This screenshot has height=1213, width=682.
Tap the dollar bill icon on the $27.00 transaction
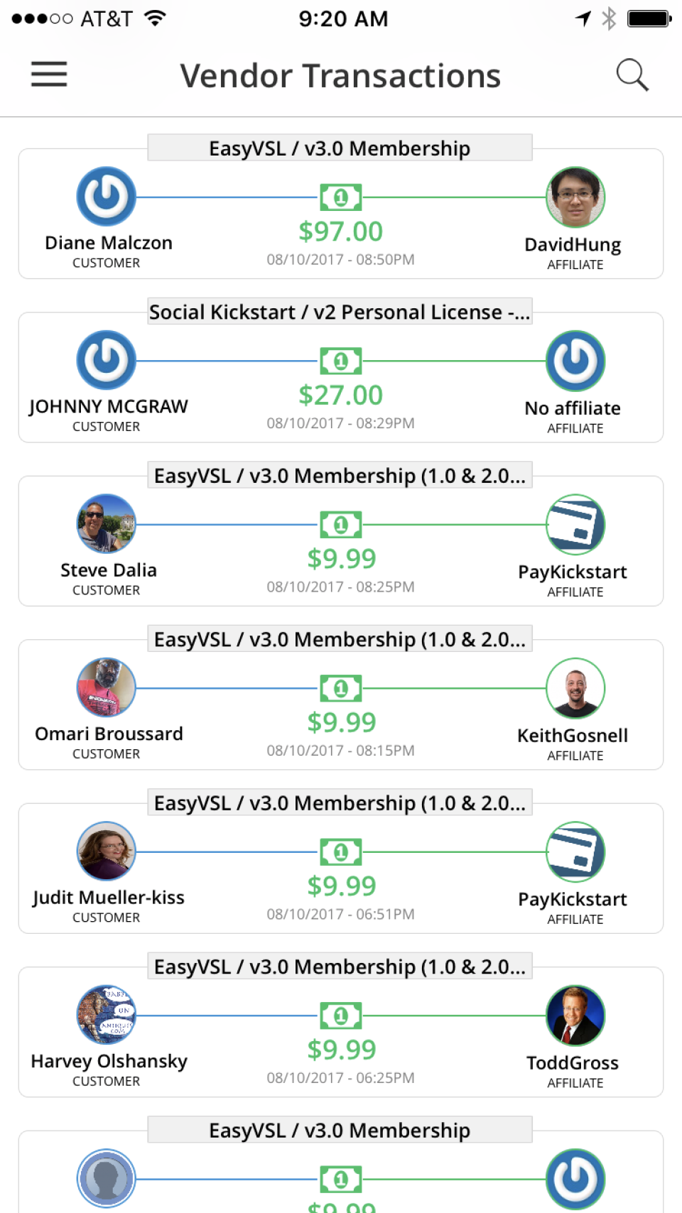click(341, 360)
